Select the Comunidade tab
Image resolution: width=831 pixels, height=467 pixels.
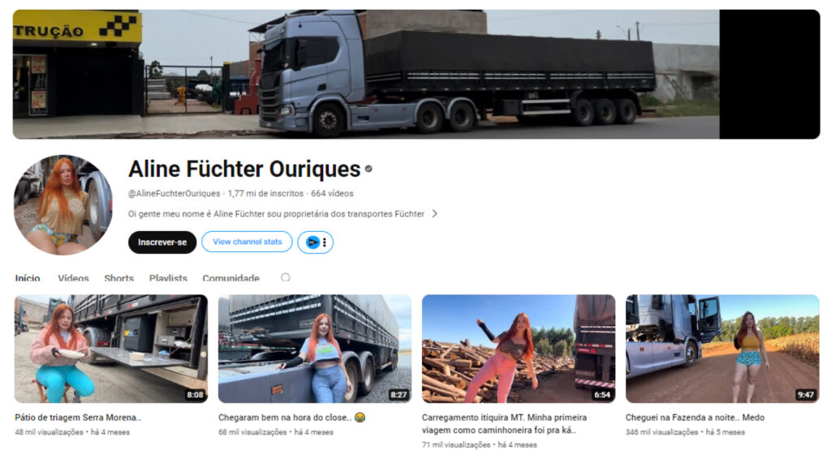coord(231,277)
